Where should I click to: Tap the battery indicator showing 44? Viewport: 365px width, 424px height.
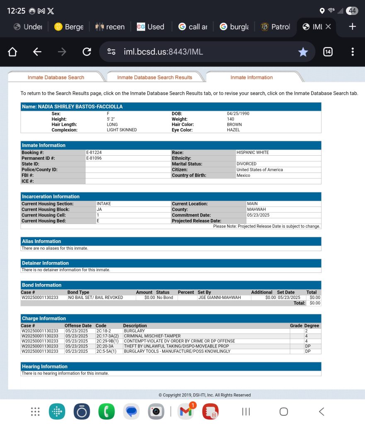[x=352, y=11]
